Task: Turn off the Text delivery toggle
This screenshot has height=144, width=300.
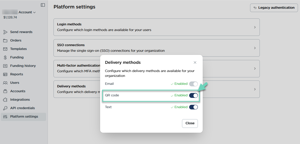Action: coord(193,107)
